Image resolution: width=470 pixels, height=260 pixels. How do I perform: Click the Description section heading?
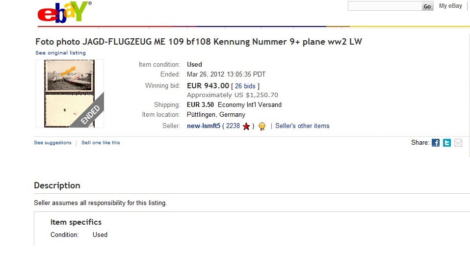click(x=57, y=185)
